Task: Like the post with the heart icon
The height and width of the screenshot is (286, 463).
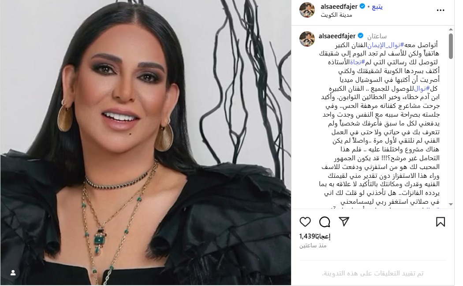Action: (305, 222)
